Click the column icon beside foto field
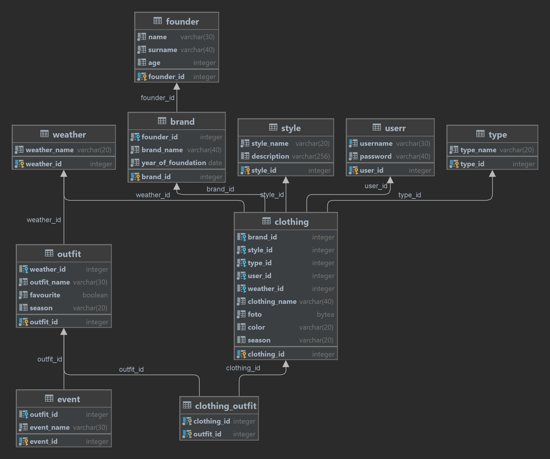The width and height of the screenshot is (550, 459). tap(241, 314)
